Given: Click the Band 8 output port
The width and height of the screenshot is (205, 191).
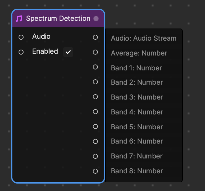Looking at the screenshot, I should tap(95, 171).
